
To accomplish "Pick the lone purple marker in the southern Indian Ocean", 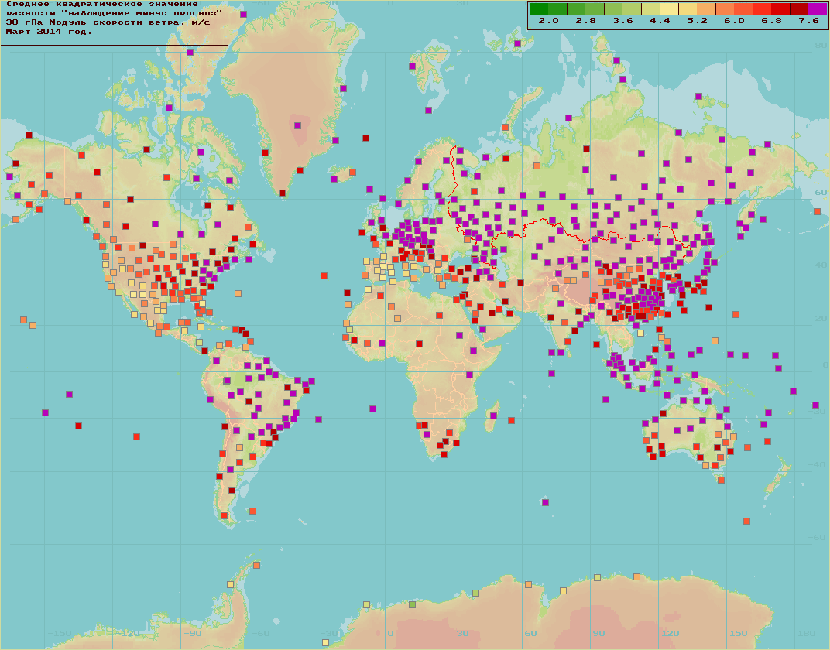I will 545,502.
